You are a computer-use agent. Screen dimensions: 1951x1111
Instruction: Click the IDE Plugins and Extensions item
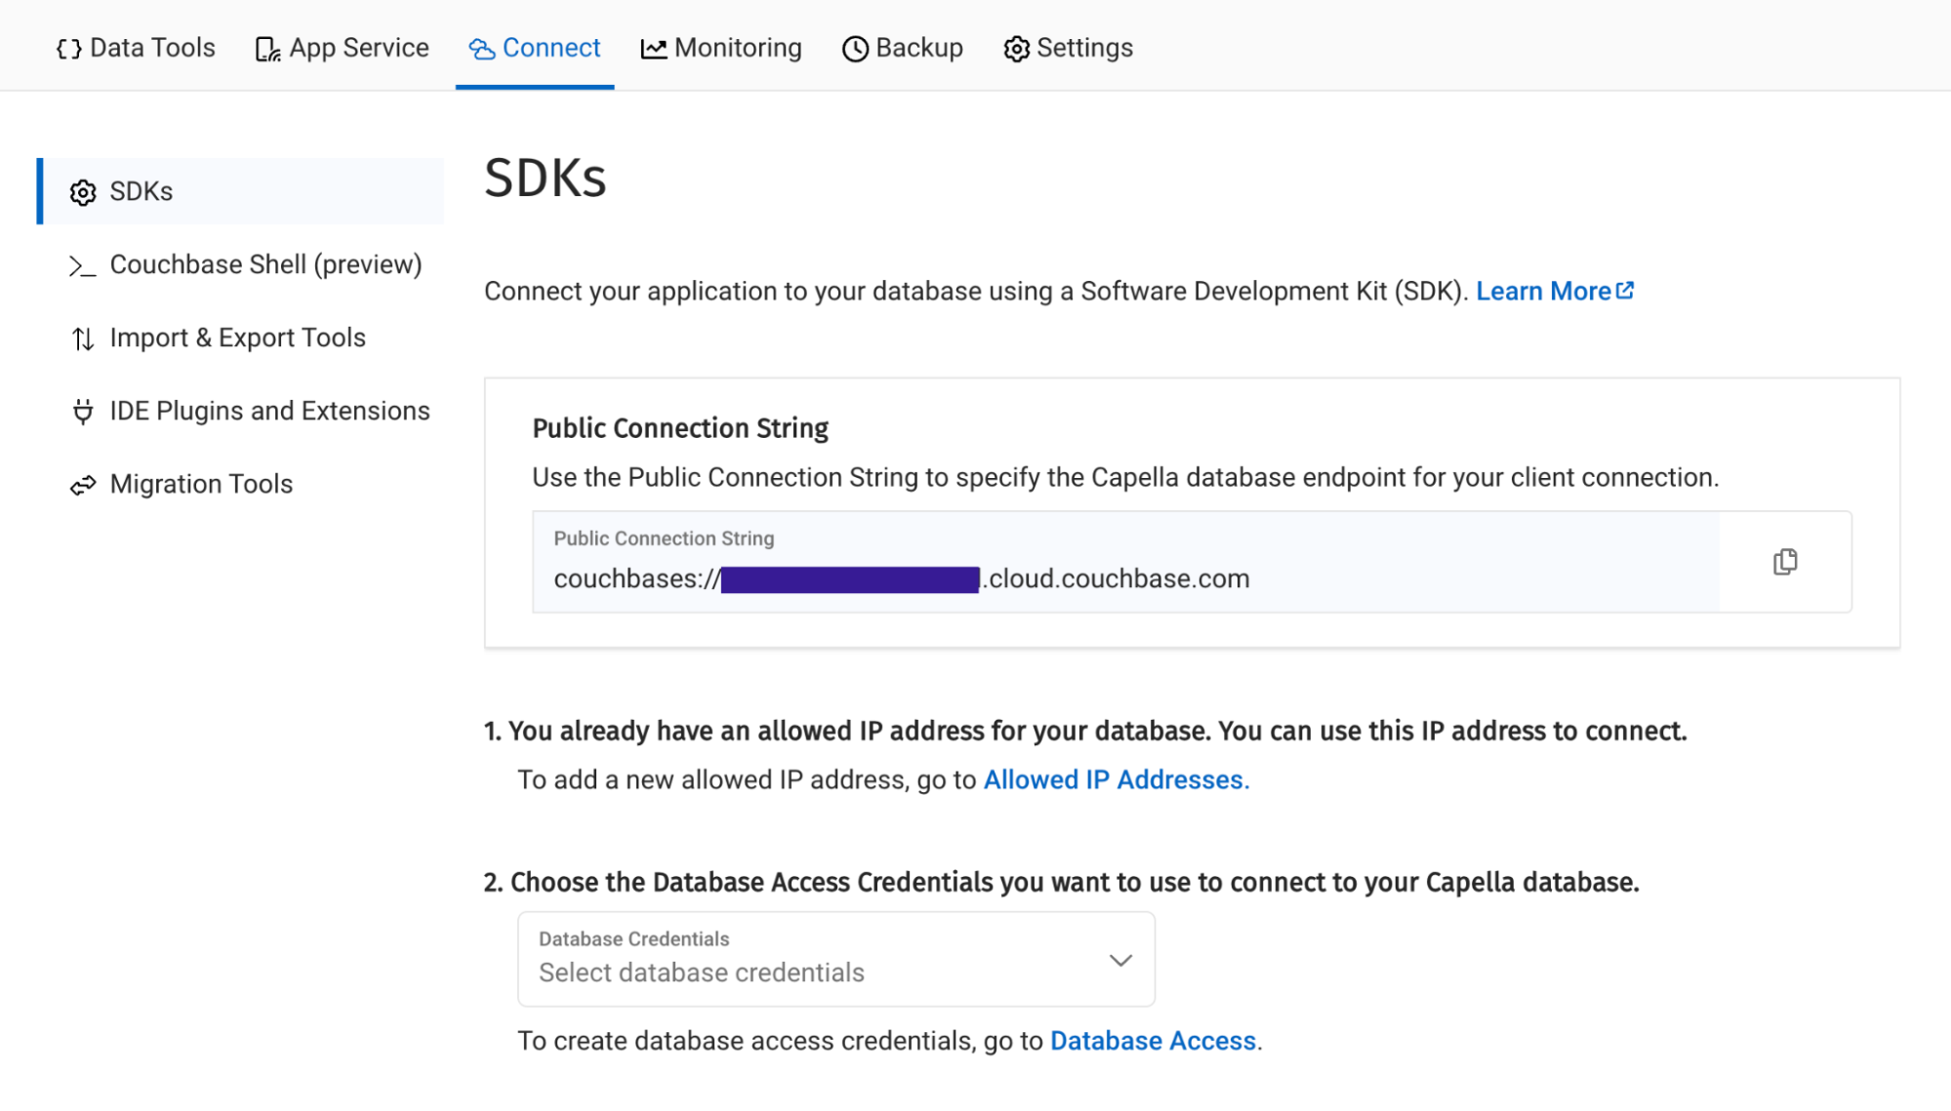pyautogui.click(x=269, y=410)
